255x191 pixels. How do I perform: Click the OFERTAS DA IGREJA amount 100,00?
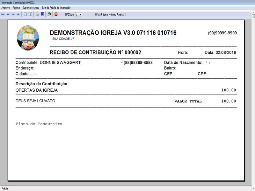pyautogui.click(x=229, y=90)
